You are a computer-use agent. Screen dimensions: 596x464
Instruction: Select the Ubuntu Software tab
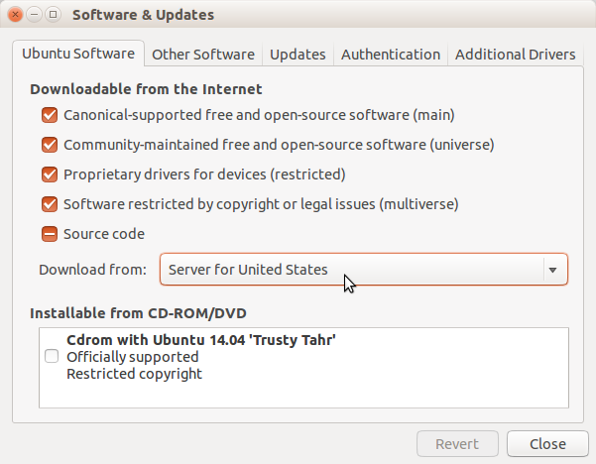click(78, 54)
